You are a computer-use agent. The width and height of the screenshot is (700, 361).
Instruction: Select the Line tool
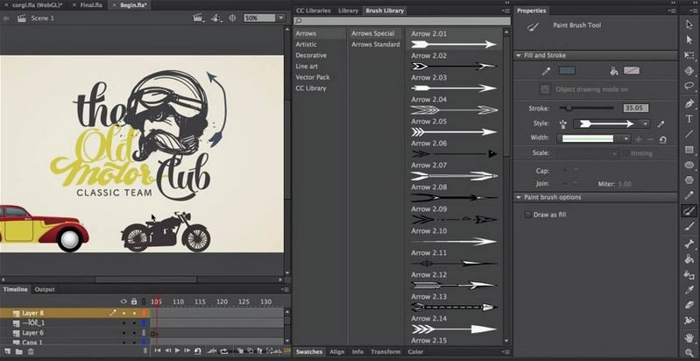tap(689, 134)
